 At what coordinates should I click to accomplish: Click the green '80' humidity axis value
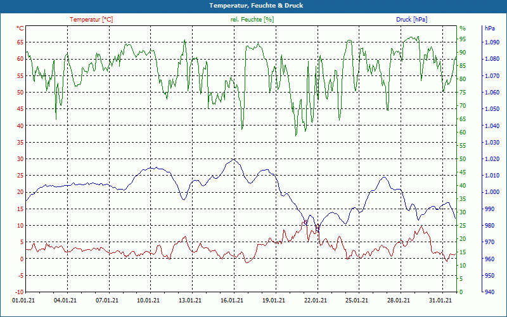[x=463, y=79]
